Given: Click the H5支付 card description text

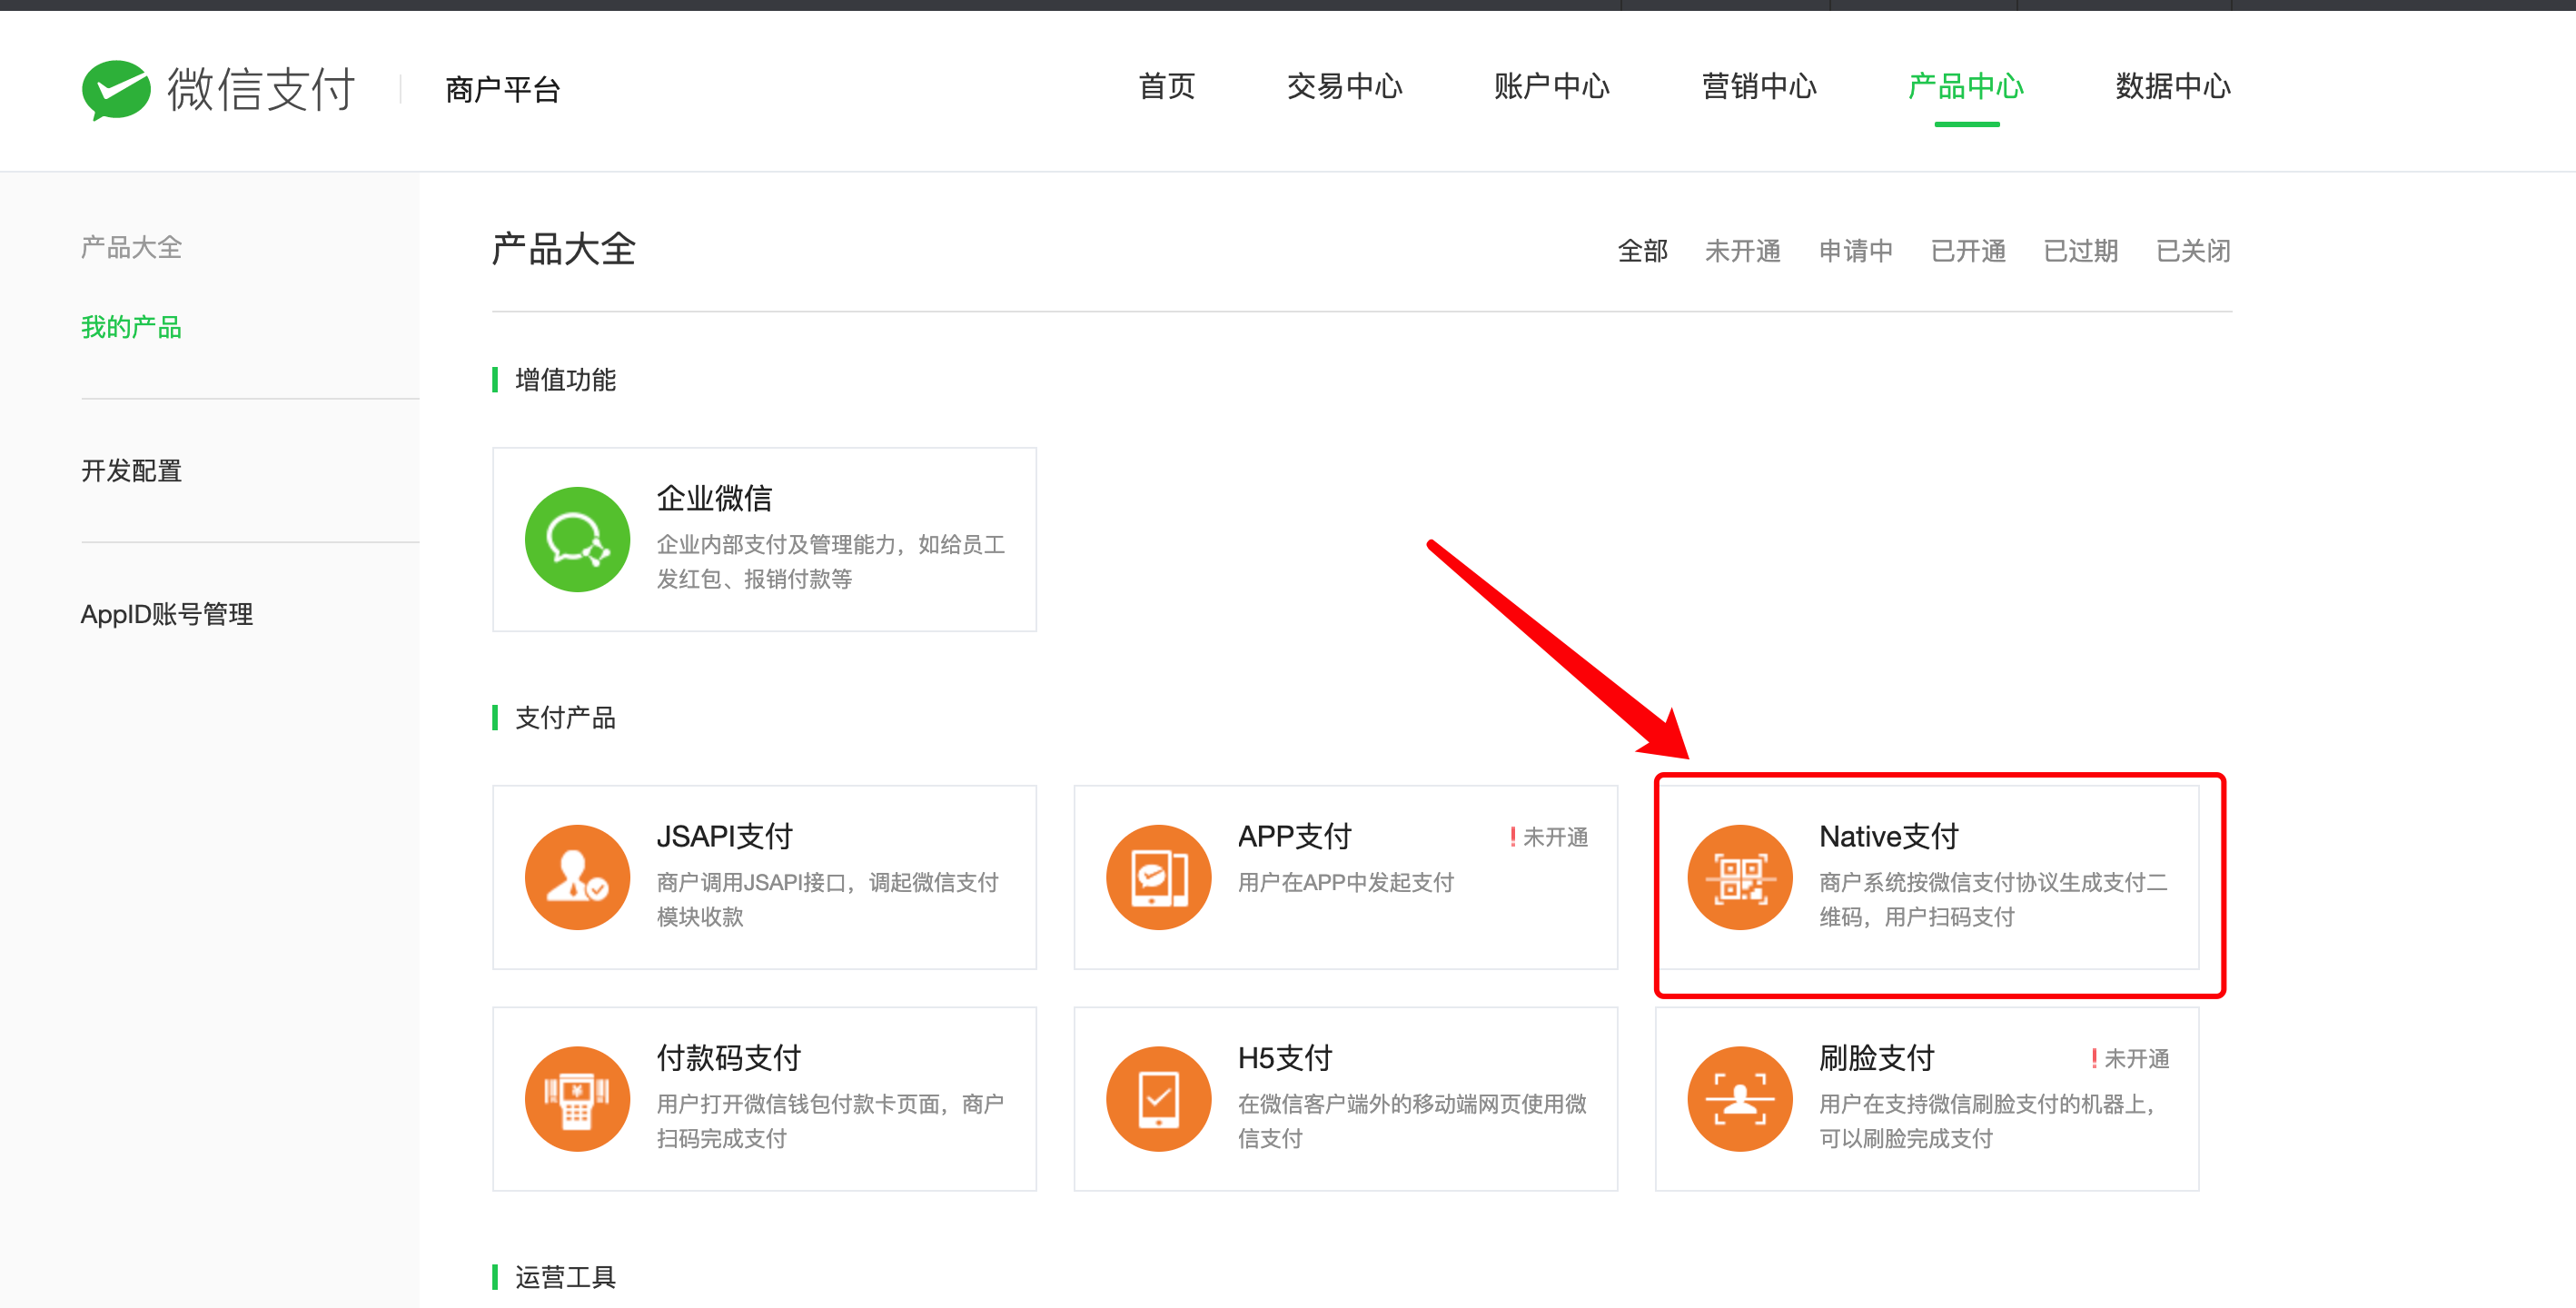Looking at the screenshot, I should click(x=1413, y=1122).
